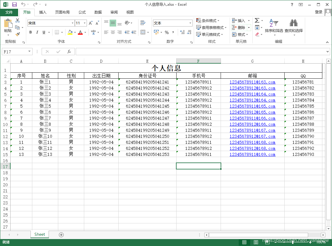Toggle align text right
332x246 pixels.
(120, 32)
